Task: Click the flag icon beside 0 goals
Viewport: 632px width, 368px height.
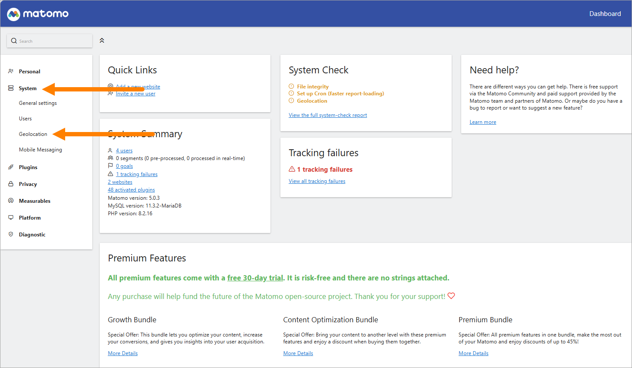Action: pos(110,166)
